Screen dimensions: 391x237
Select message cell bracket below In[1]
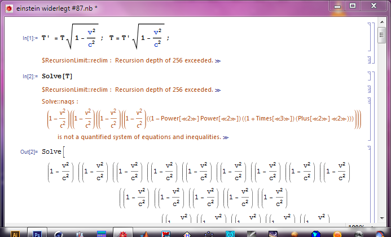[x=370, y=60]
